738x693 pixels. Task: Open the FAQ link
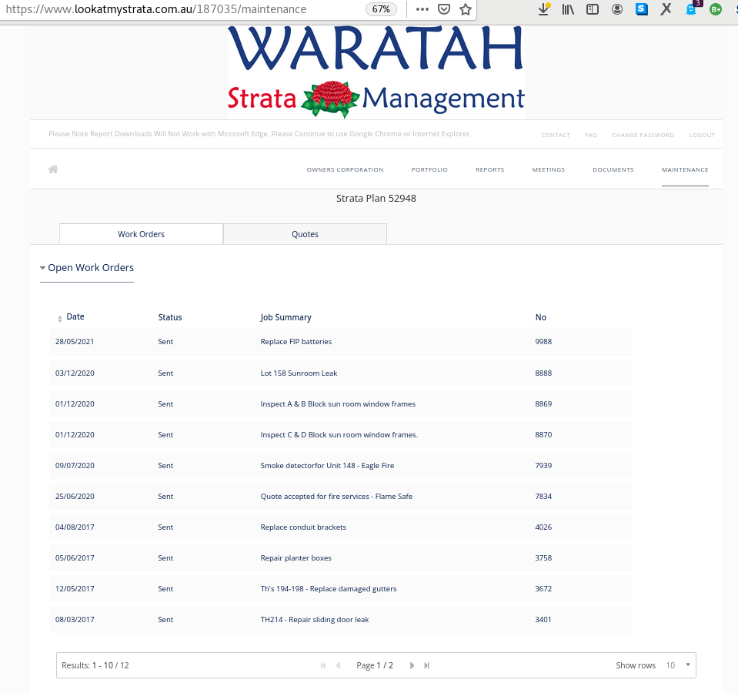tap(591, 135)
